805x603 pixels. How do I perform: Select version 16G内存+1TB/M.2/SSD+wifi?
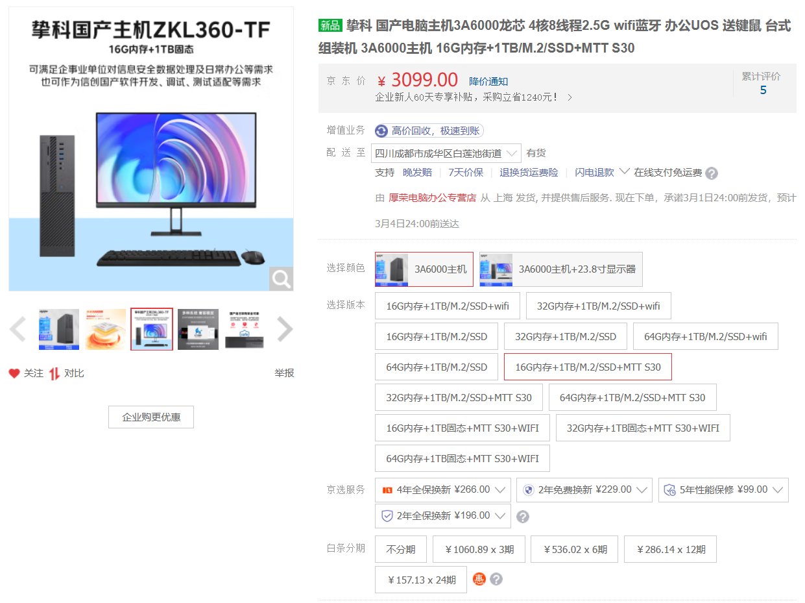coord(448,306)
